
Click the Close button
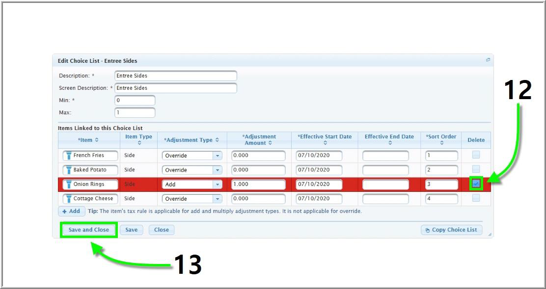161,230
